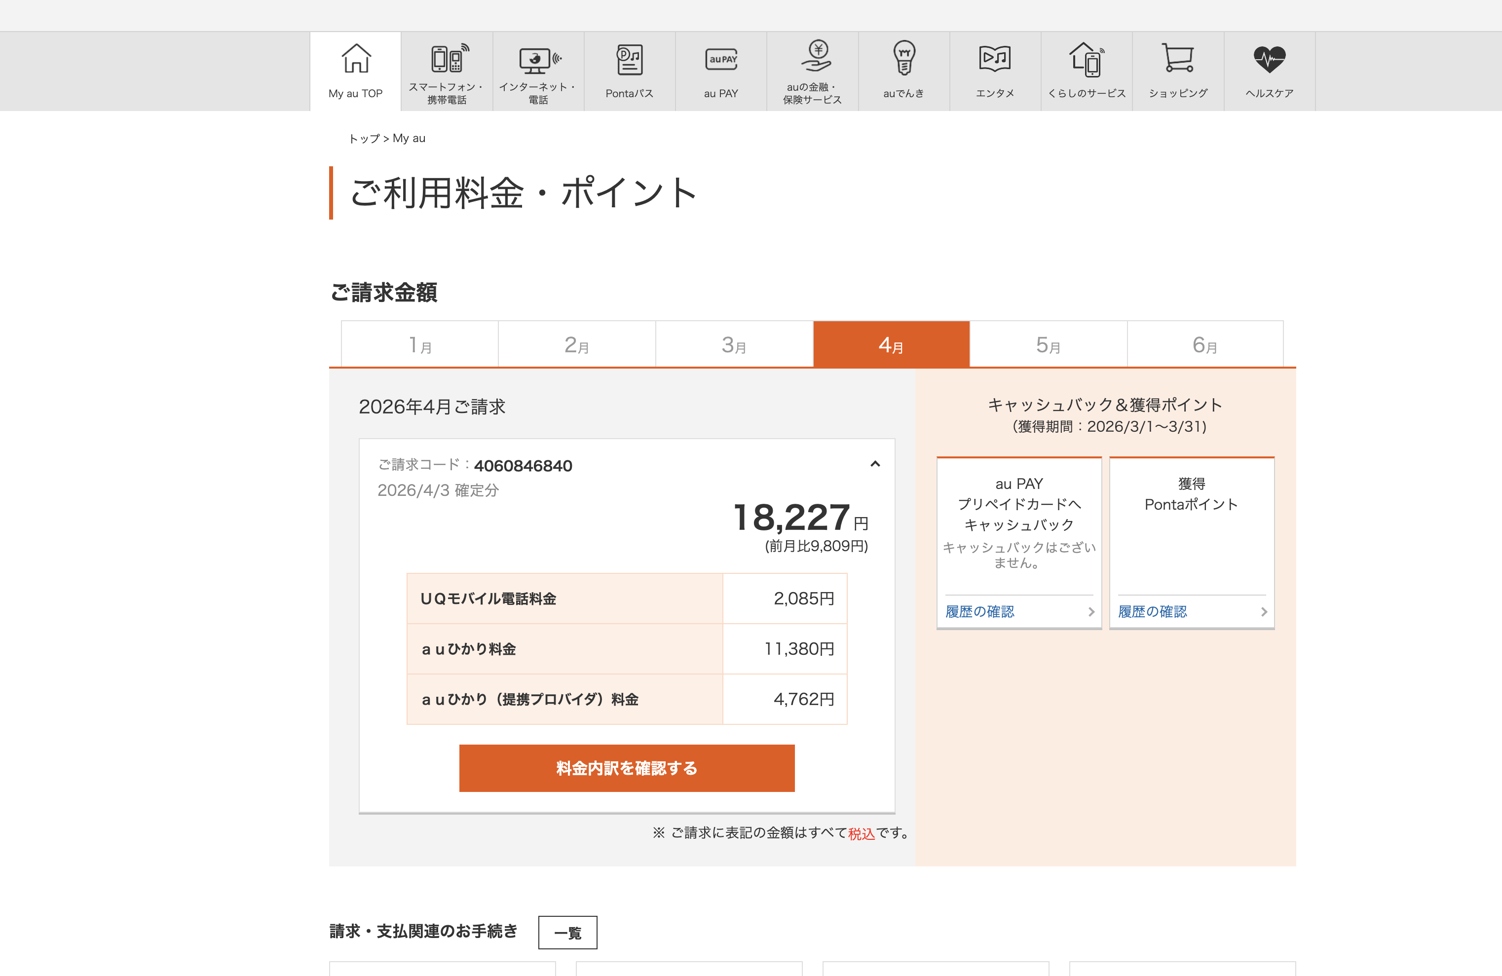Click the ＵＱモバイル電話料金 row label
This screenshot has width=1502, height=976.
(488, 599)
